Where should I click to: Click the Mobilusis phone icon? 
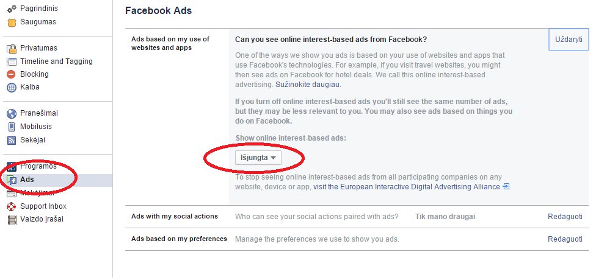point(12,127)
